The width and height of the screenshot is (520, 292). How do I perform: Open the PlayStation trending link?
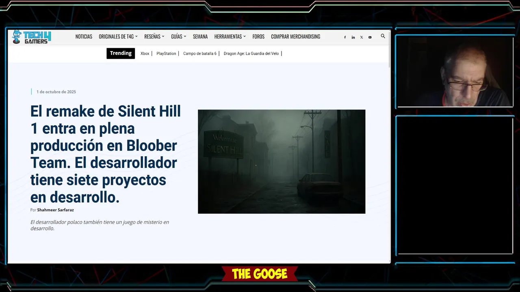[166, 54]
